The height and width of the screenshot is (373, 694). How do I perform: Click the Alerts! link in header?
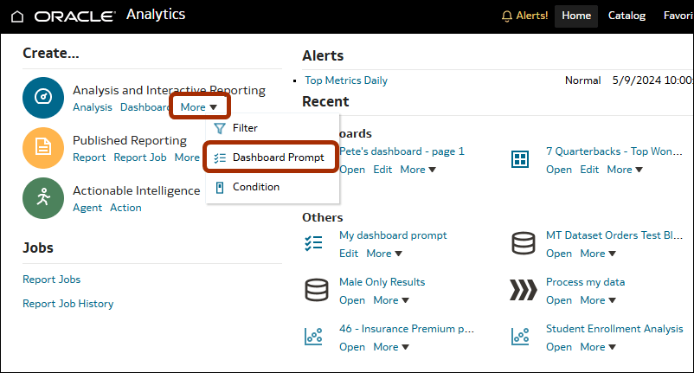[x=532, y=16]
